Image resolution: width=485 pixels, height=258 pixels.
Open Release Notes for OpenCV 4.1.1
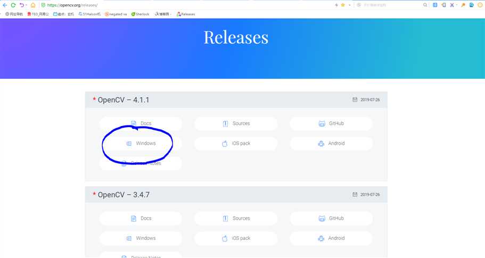click(x=141, y=163)
